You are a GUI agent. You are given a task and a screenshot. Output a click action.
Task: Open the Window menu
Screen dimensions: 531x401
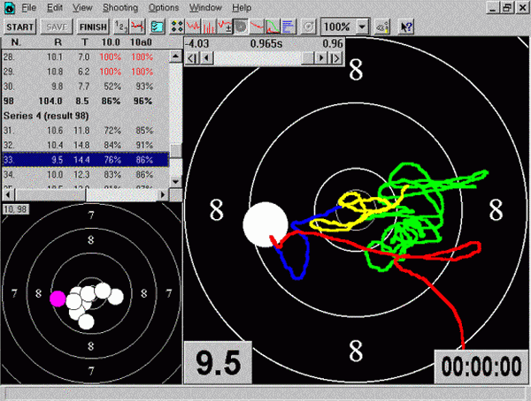pos(205,7)
